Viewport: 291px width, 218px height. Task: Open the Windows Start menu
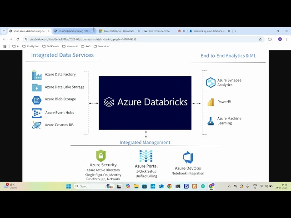pyautogui.click(x=69, y=186)
